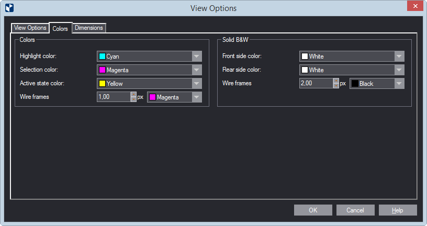Click the Colors wire frames 1,00 field
This screenshot has height=226, width=427.
click(114, 97)
